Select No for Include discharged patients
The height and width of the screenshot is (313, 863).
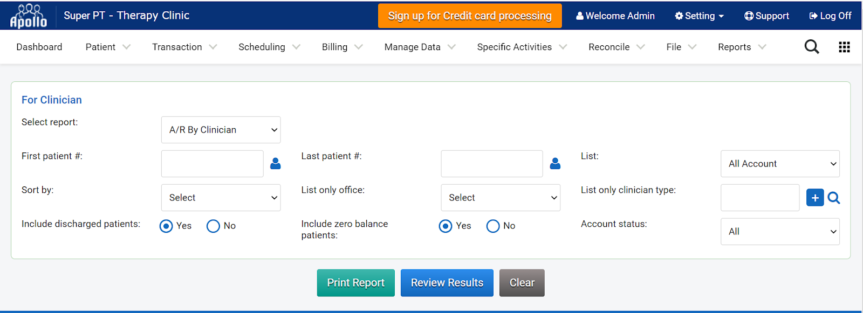213,226
